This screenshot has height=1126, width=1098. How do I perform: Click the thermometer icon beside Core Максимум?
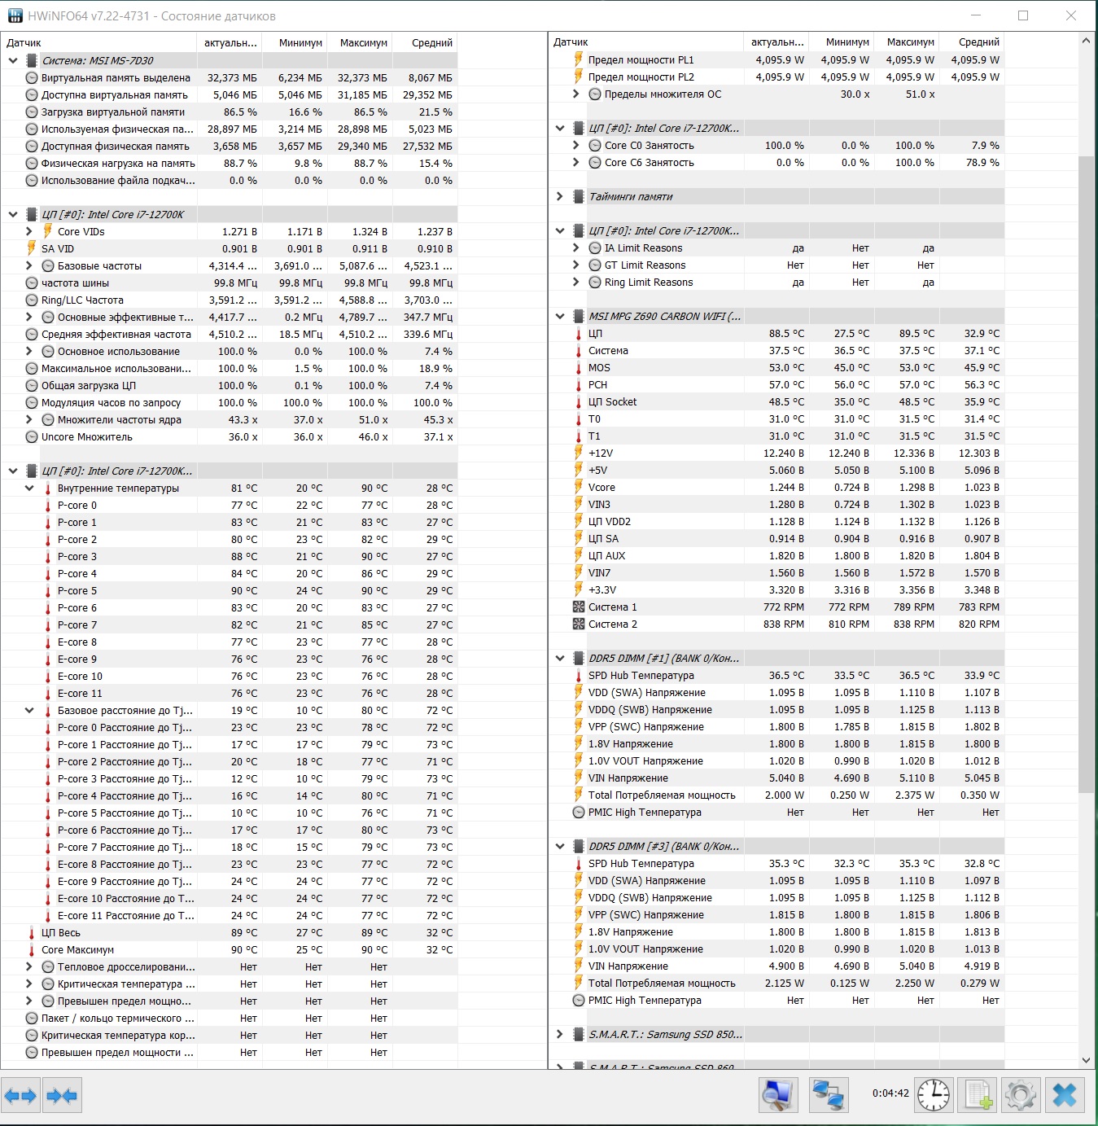32,949
